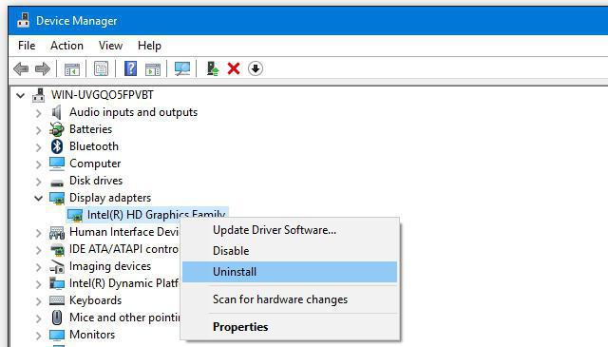The height and width of the screenshot is (347, 608).
Task: Collapse the WIN-UVGQO5FPVBT root node
Action: [x=21, y=95]
